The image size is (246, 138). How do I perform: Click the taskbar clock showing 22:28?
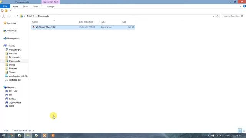tap(238, 136)
